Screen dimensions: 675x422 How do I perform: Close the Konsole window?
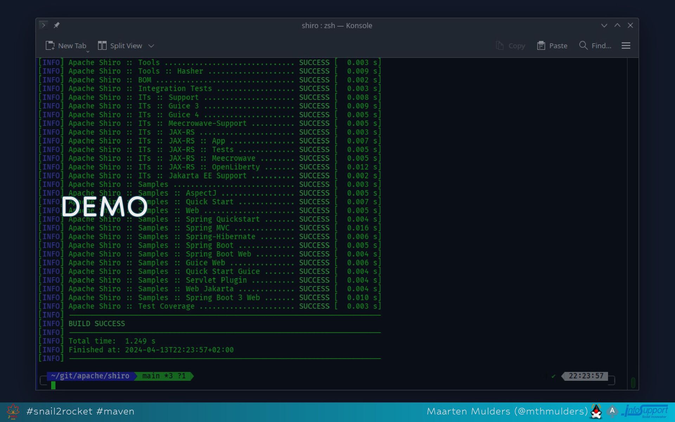[x=630, y=25]
